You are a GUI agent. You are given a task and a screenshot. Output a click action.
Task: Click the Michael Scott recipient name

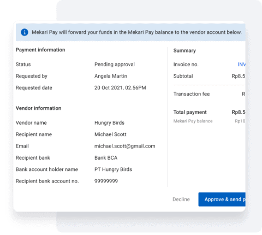(x=110, y=134)
